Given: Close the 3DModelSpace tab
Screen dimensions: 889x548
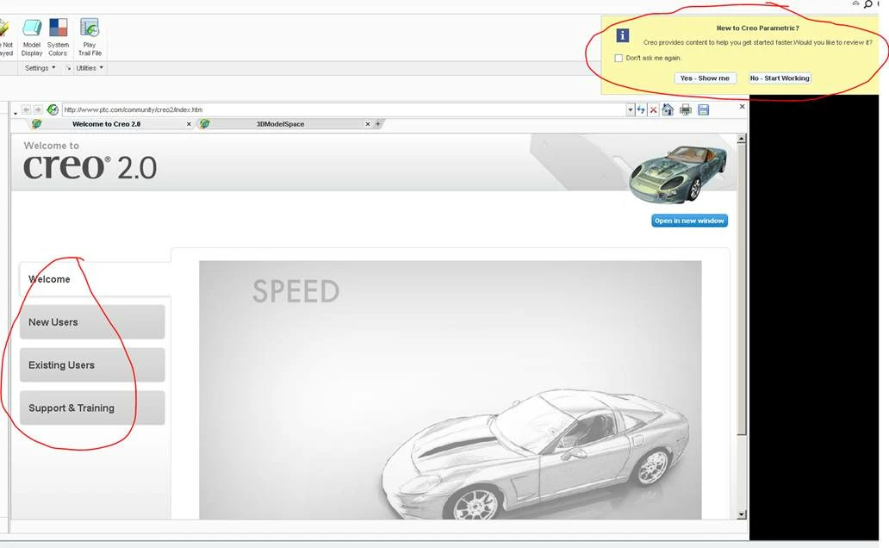Looking at the screenshot, I should click(x=367, y=124).
